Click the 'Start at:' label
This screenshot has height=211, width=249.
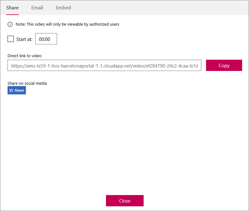(x=24, y=39)
